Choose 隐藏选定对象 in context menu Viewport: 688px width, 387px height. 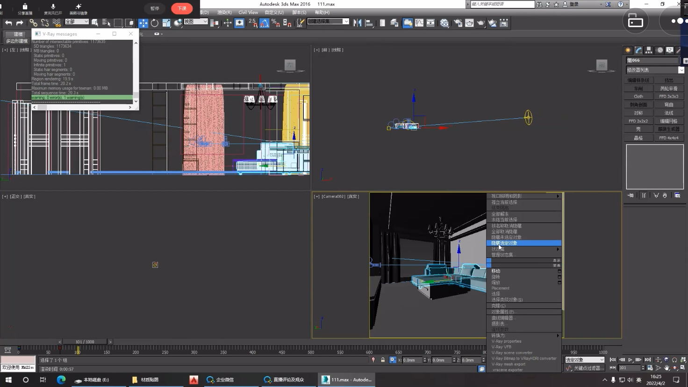[x=524, y=243]
